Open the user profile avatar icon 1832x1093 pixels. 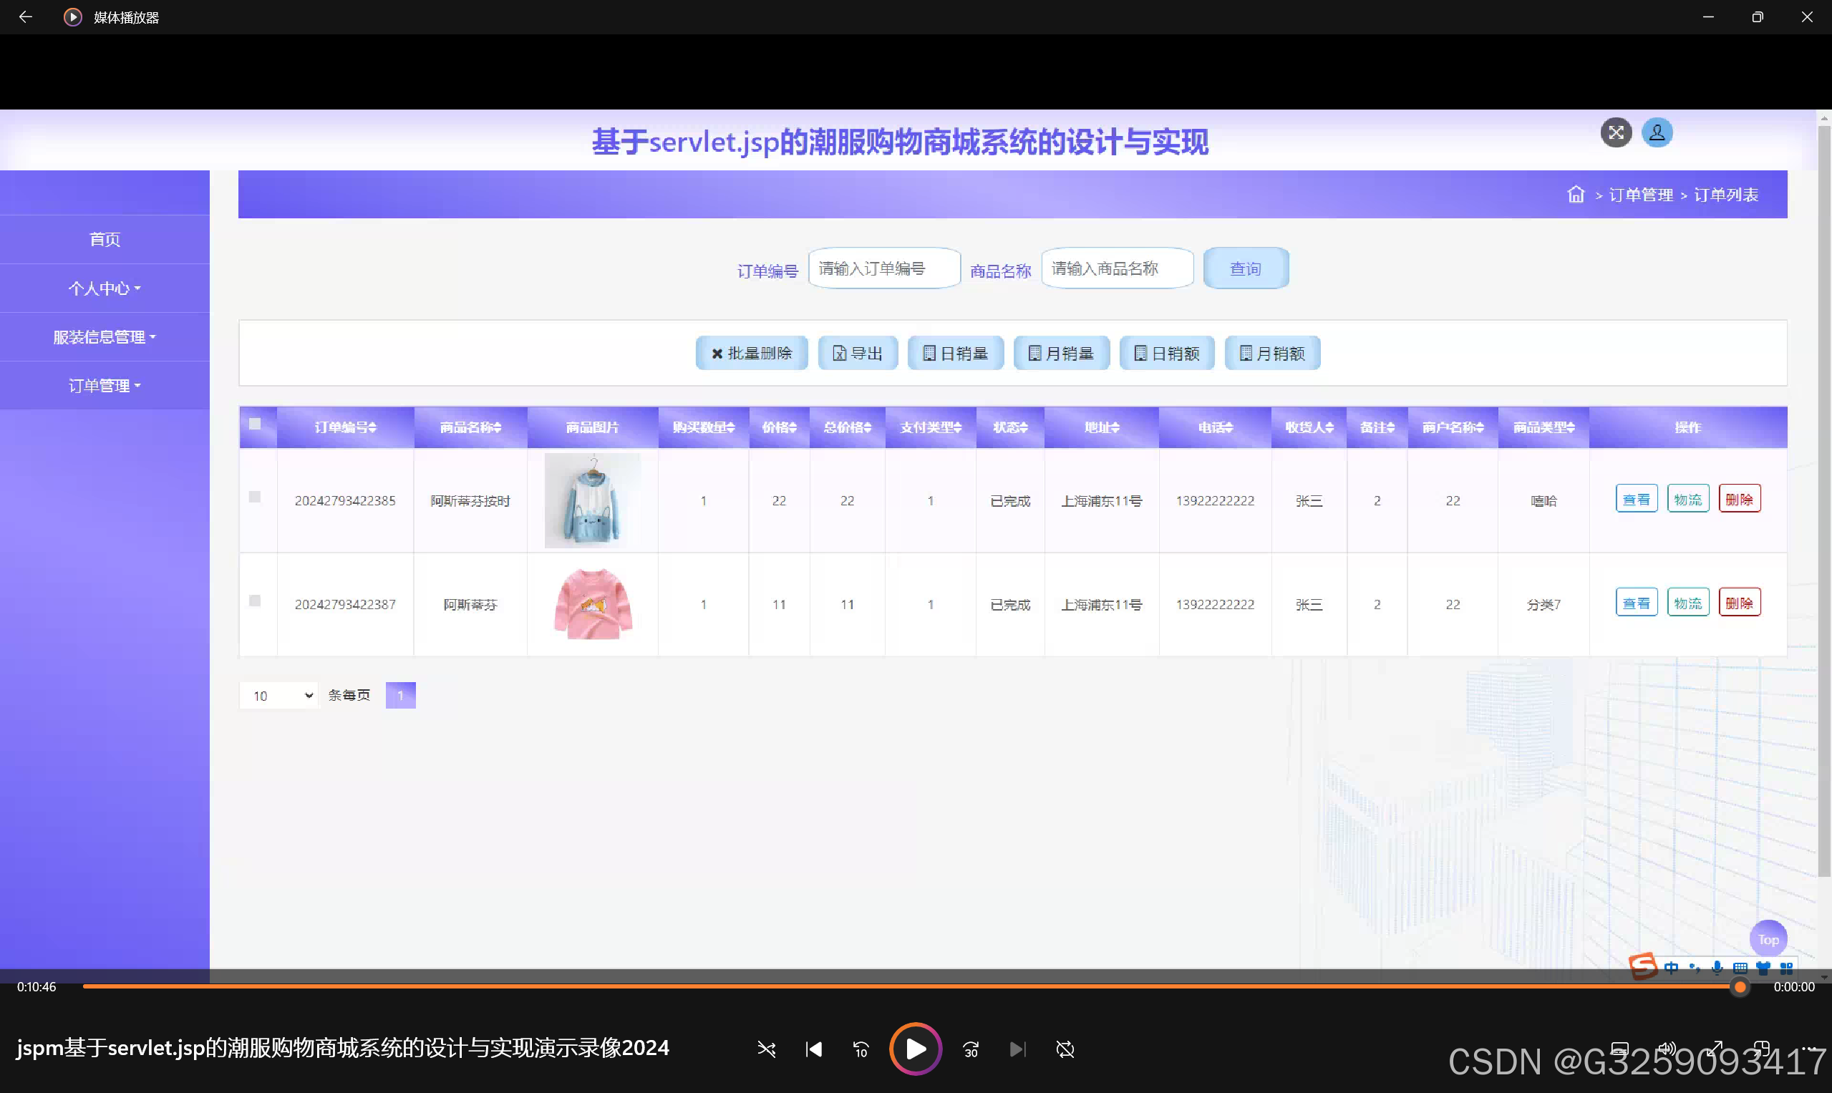coord(1657,132)
